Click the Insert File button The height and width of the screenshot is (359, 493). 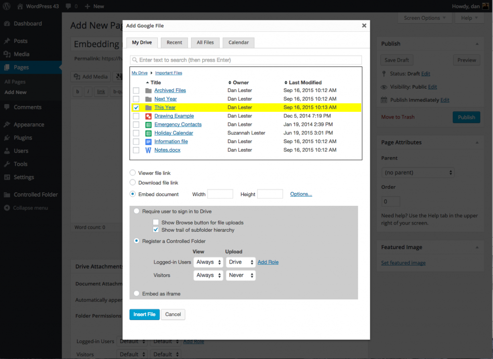[144, 314]
